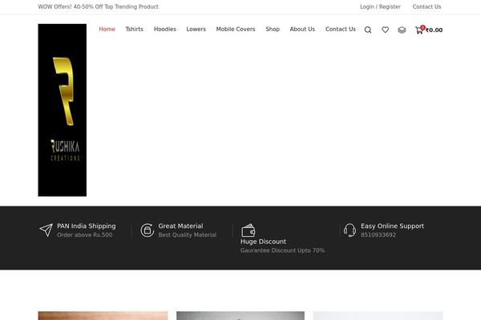Click the PAN India Shipping heading

click(x=87, y=226)
